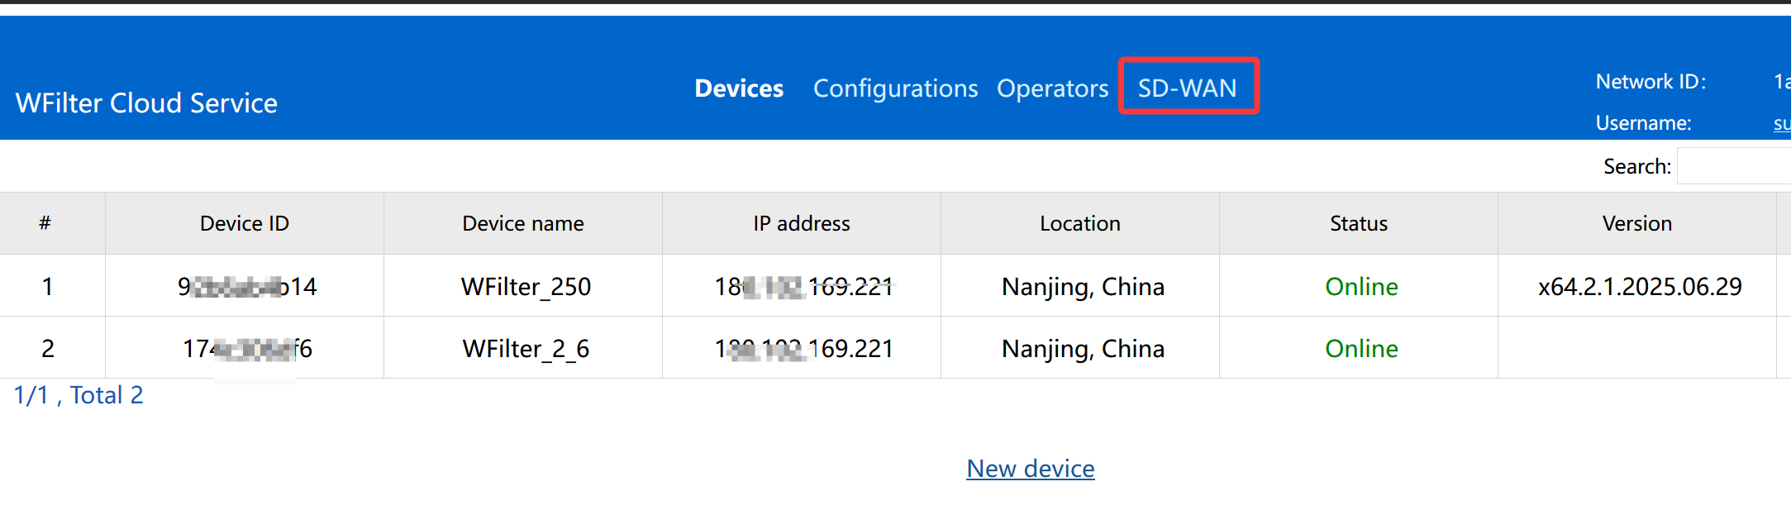
Task: Click the version x64.2.1.2025.06.29 cell
Action: (1640, 287)
